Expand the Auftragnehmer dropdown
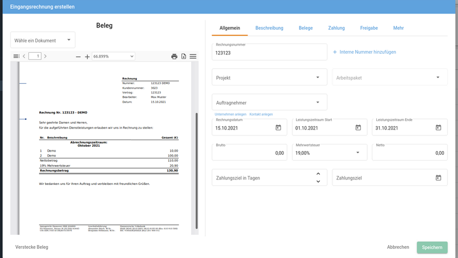This screenshot has width=458, height=258. (270, 102)
